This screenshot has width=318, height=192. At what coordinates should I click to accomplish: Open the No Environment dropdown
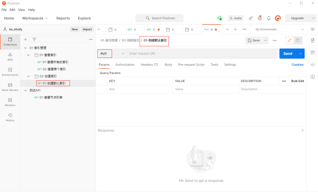click(x=279, y=29)
